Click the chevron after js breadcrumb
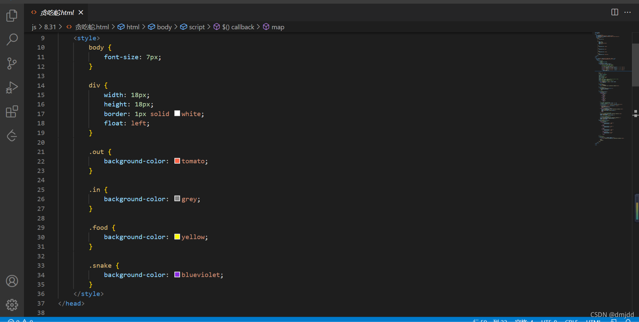The width and height of the screenshot is (639, 322). point(40,27)
